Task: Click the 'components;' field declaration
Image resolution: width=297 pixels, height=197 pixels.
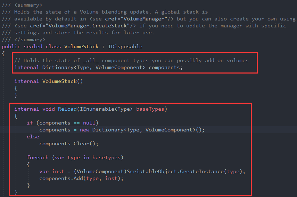Action: [x=166, y=68]
